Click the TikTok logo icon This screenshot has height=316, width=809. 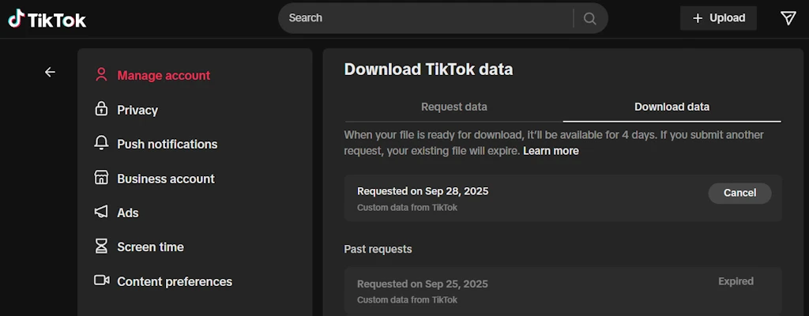click(17, 19)
